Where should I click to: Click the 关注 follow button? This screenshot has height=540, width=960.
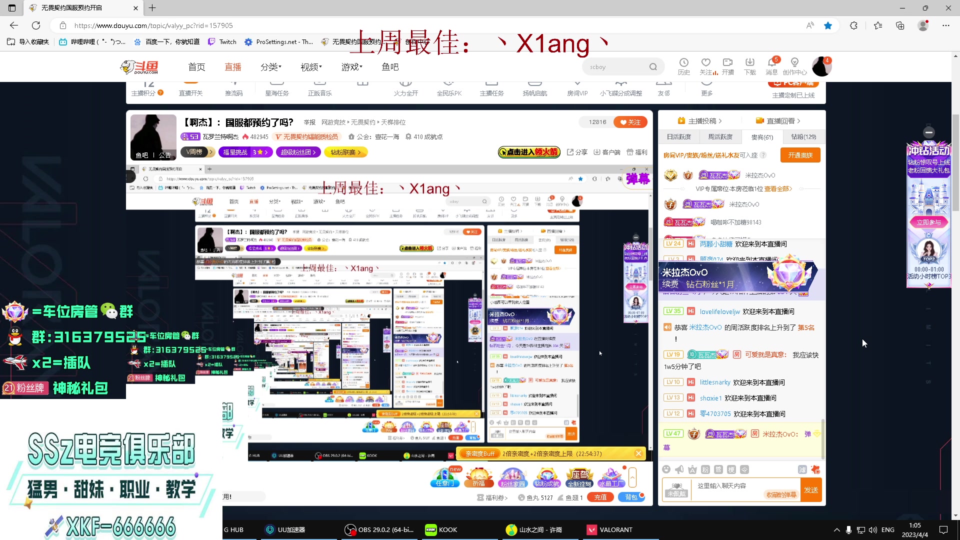[629, 121]
